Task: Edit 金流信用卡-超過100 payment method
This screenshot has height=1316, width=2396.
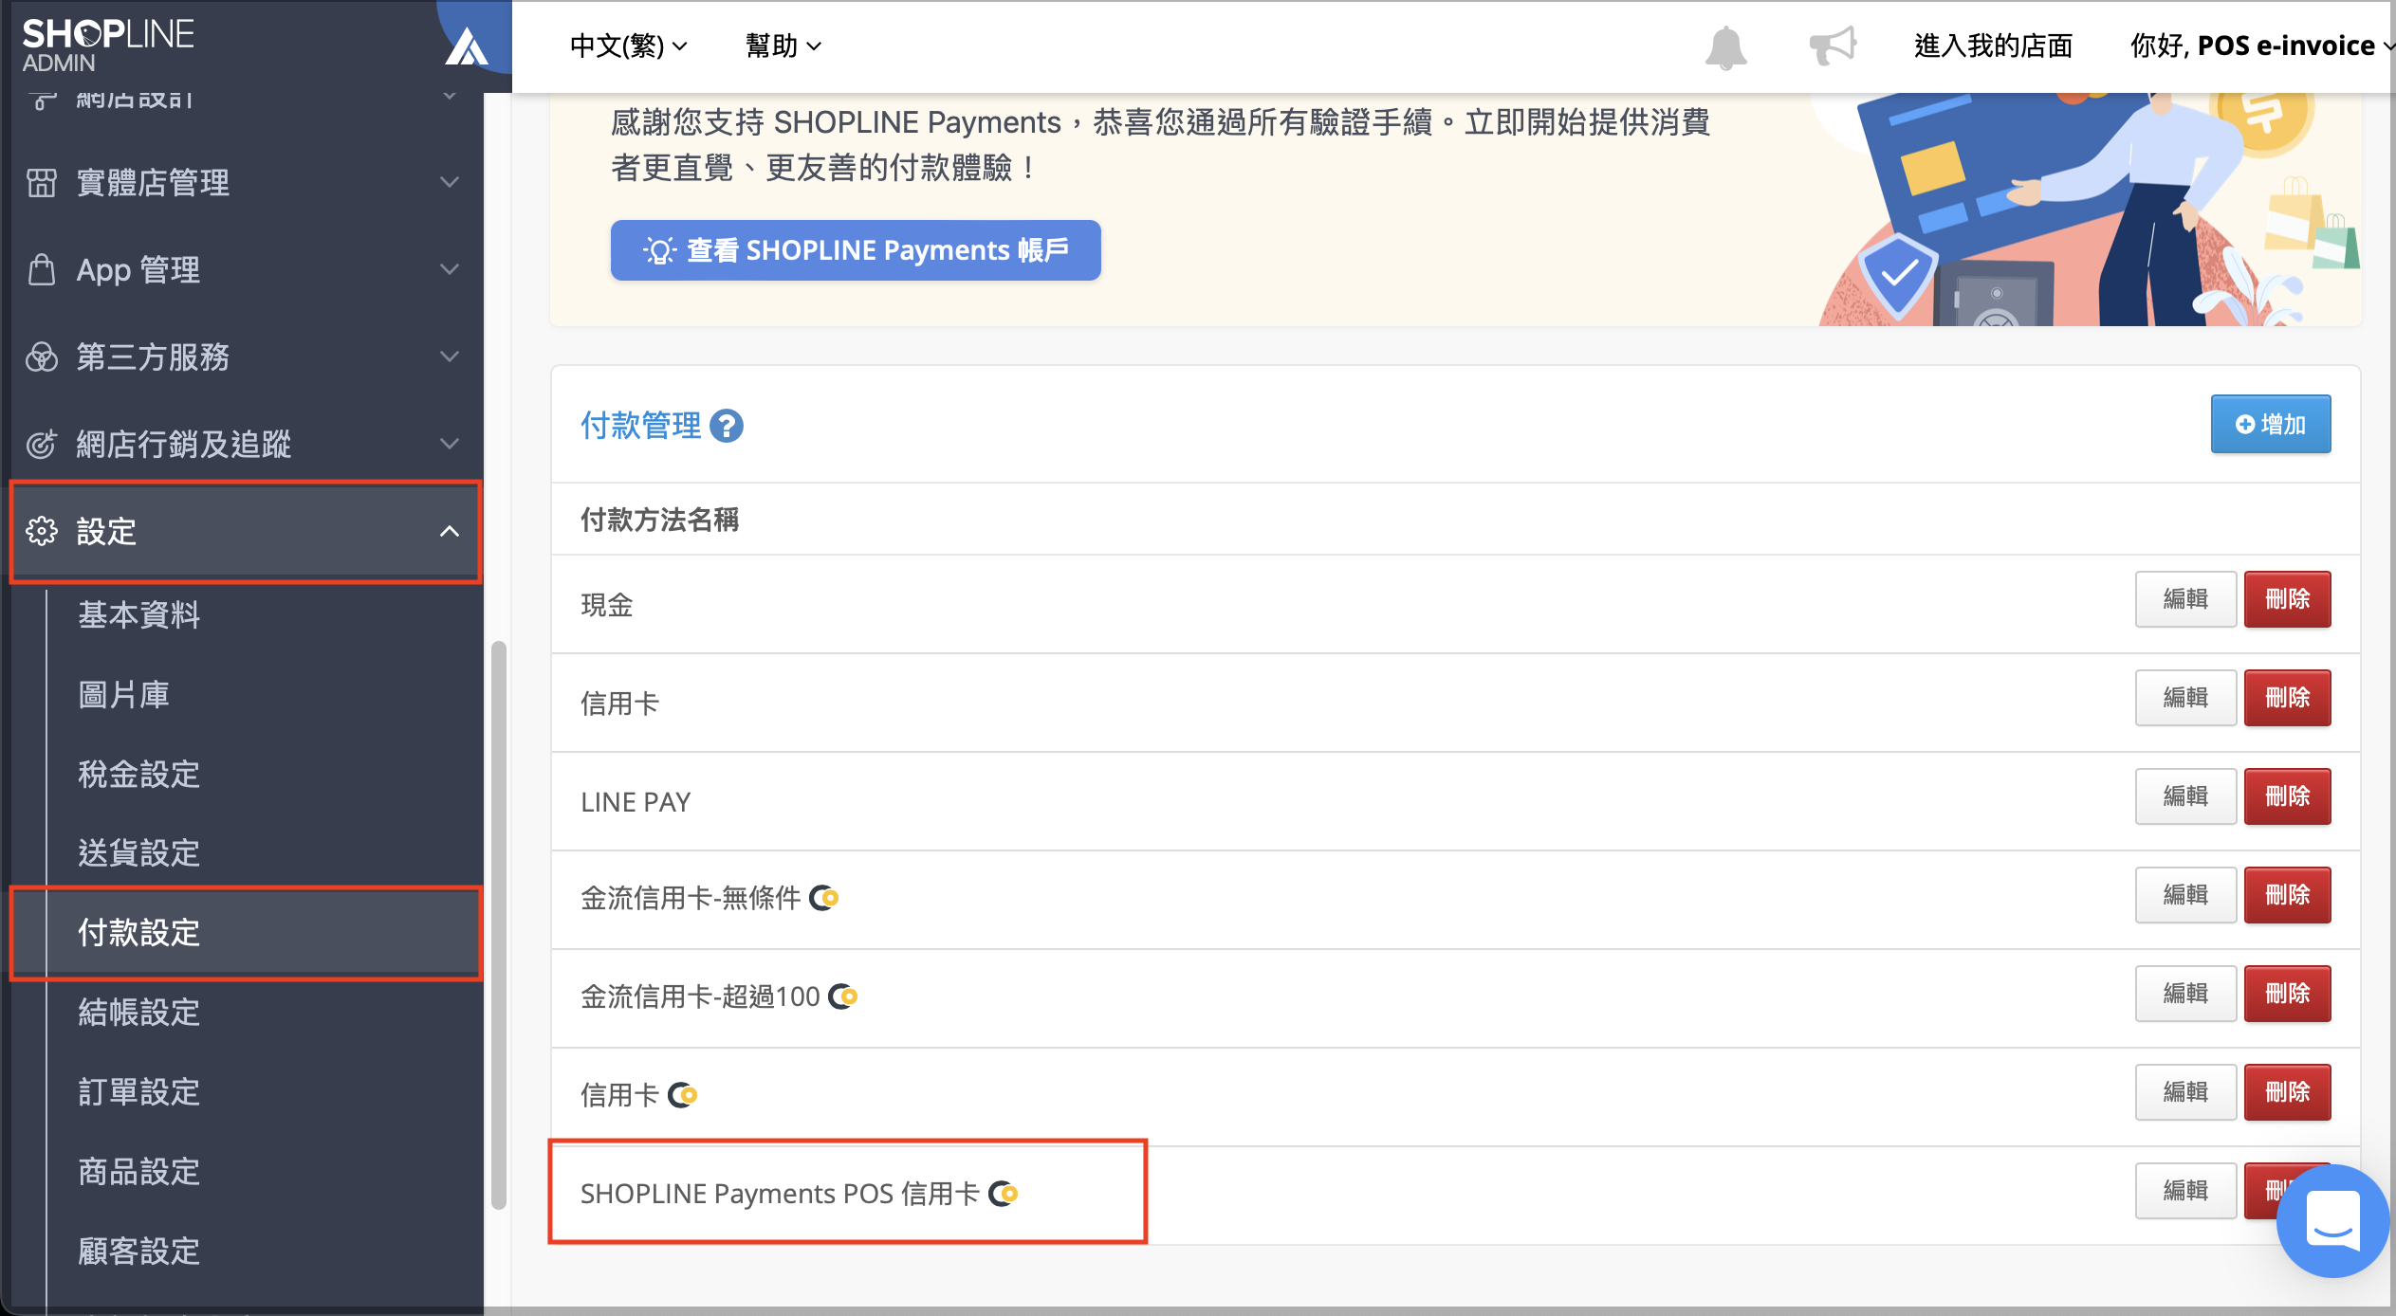Action: click(x=2185, y=994)
